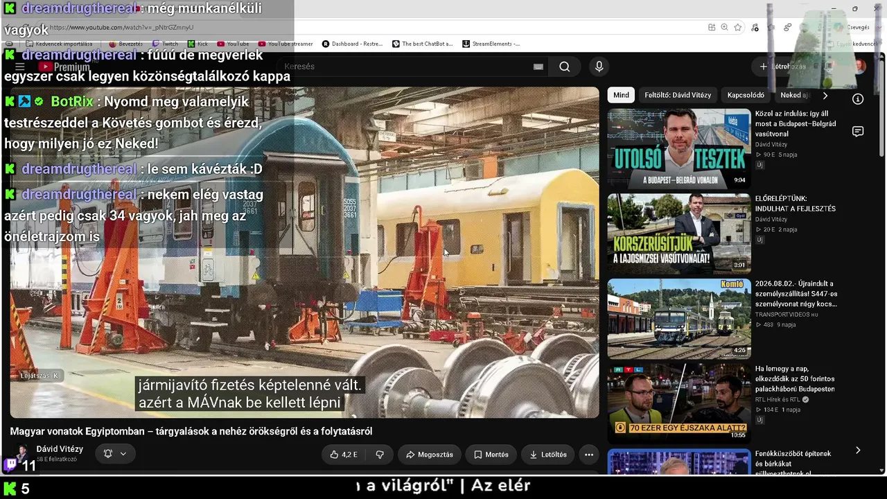Open 'Közel az indulás' video title

click(x=796, y=123)
